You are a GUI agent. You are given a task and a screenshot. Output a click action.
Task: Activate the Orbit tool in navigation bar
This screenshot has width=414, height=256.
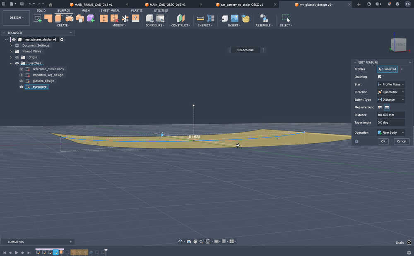click(181, 242)
